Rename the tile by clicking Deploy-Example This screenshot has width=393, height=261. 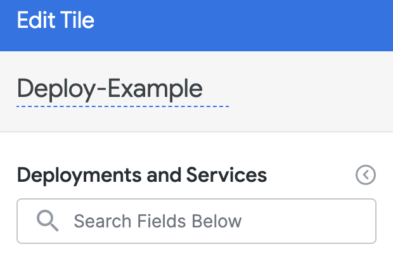pos(110,89)
